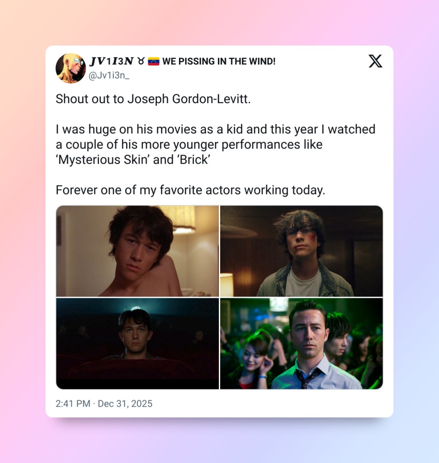Click 'Forever one of my favorite actors' line
This screenshot has width=439, height=463.
point(190,190)
